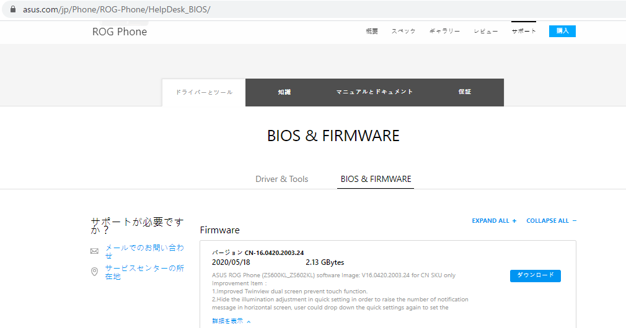The image size is (626, 328).
Task: Click the date 2020/05/18
Action: [x=231, y=262]
